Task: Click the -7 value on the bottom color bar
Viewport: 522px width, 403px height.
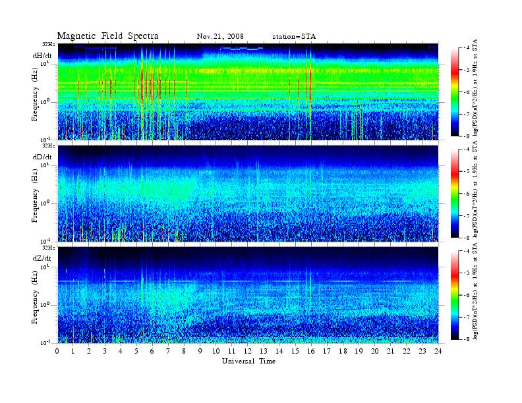Action: click(467, 317)
